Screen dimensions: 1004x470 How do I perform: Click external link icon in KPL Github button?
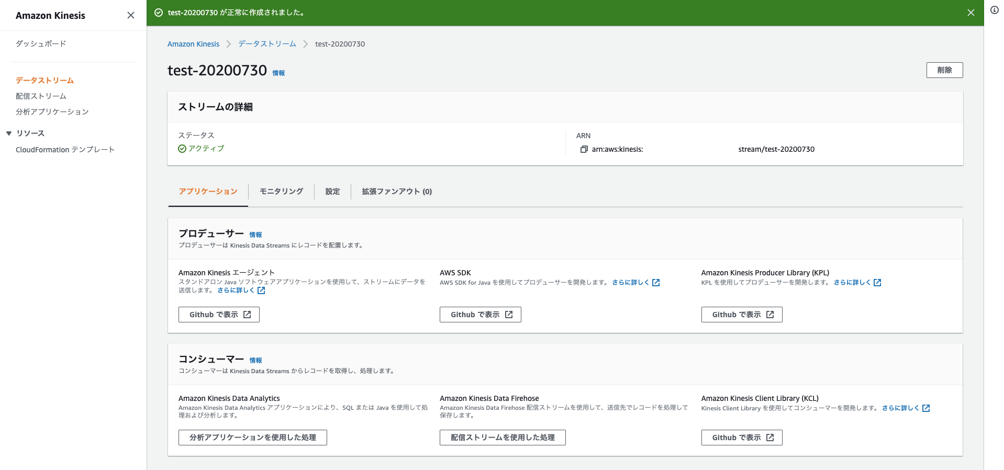770,315
